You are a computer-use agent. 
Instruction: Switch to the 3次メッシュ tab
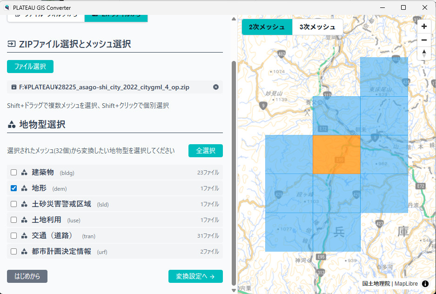(x=317, y=27)
